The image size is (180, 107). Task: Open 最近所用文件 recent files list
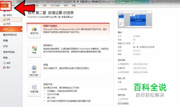click(x=10, y=35)
